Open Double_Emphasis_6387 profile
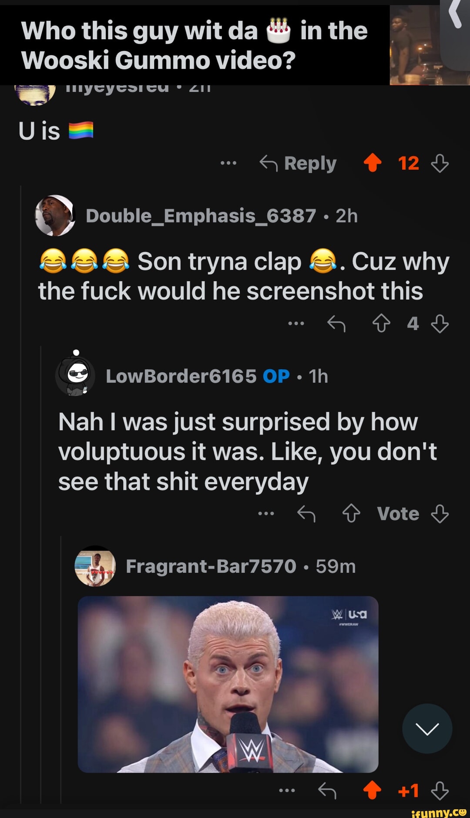The image size is (470, 818). coord(201,216)
